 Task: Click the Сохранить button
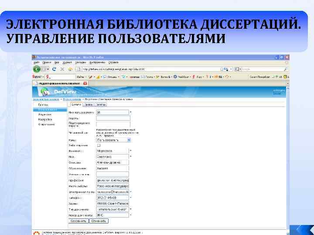click(78, 221)
